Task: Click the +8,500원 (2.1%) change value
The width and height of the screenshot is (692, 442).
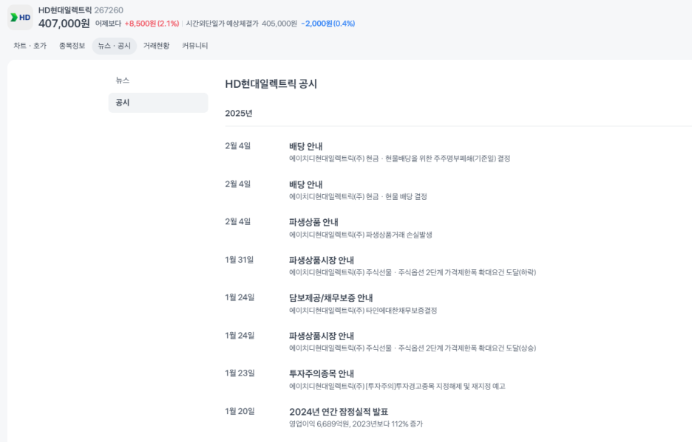Action: (x=152, y=24)
